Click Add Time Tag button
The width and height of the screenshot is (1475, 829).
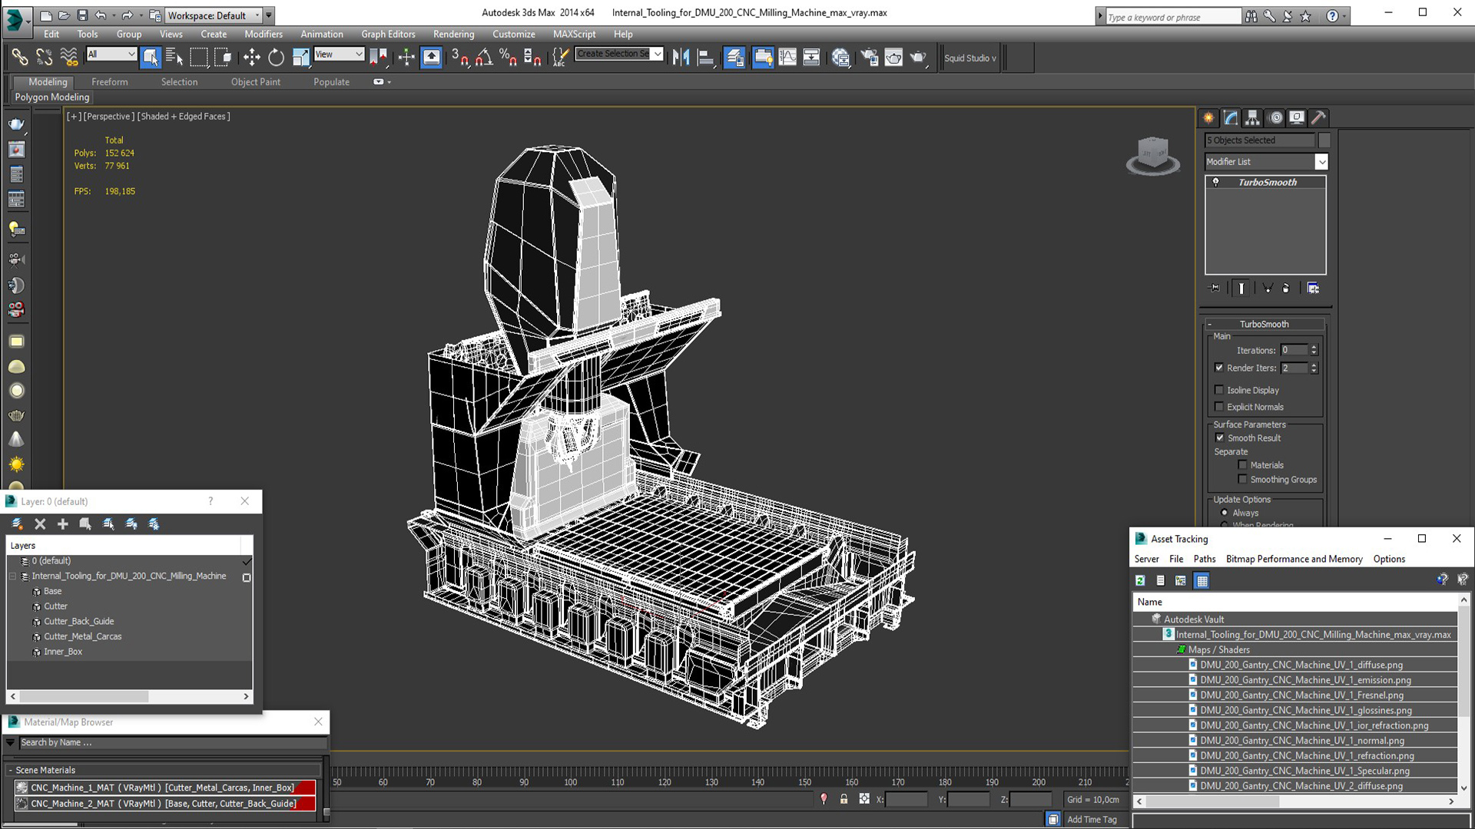click(x=1092, y=819)
